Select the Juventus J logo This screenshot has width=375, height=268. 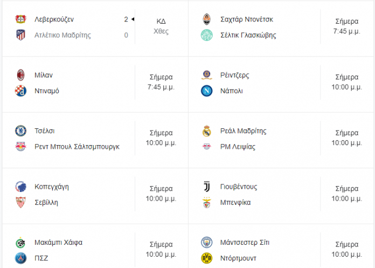[x=207, y=187]
